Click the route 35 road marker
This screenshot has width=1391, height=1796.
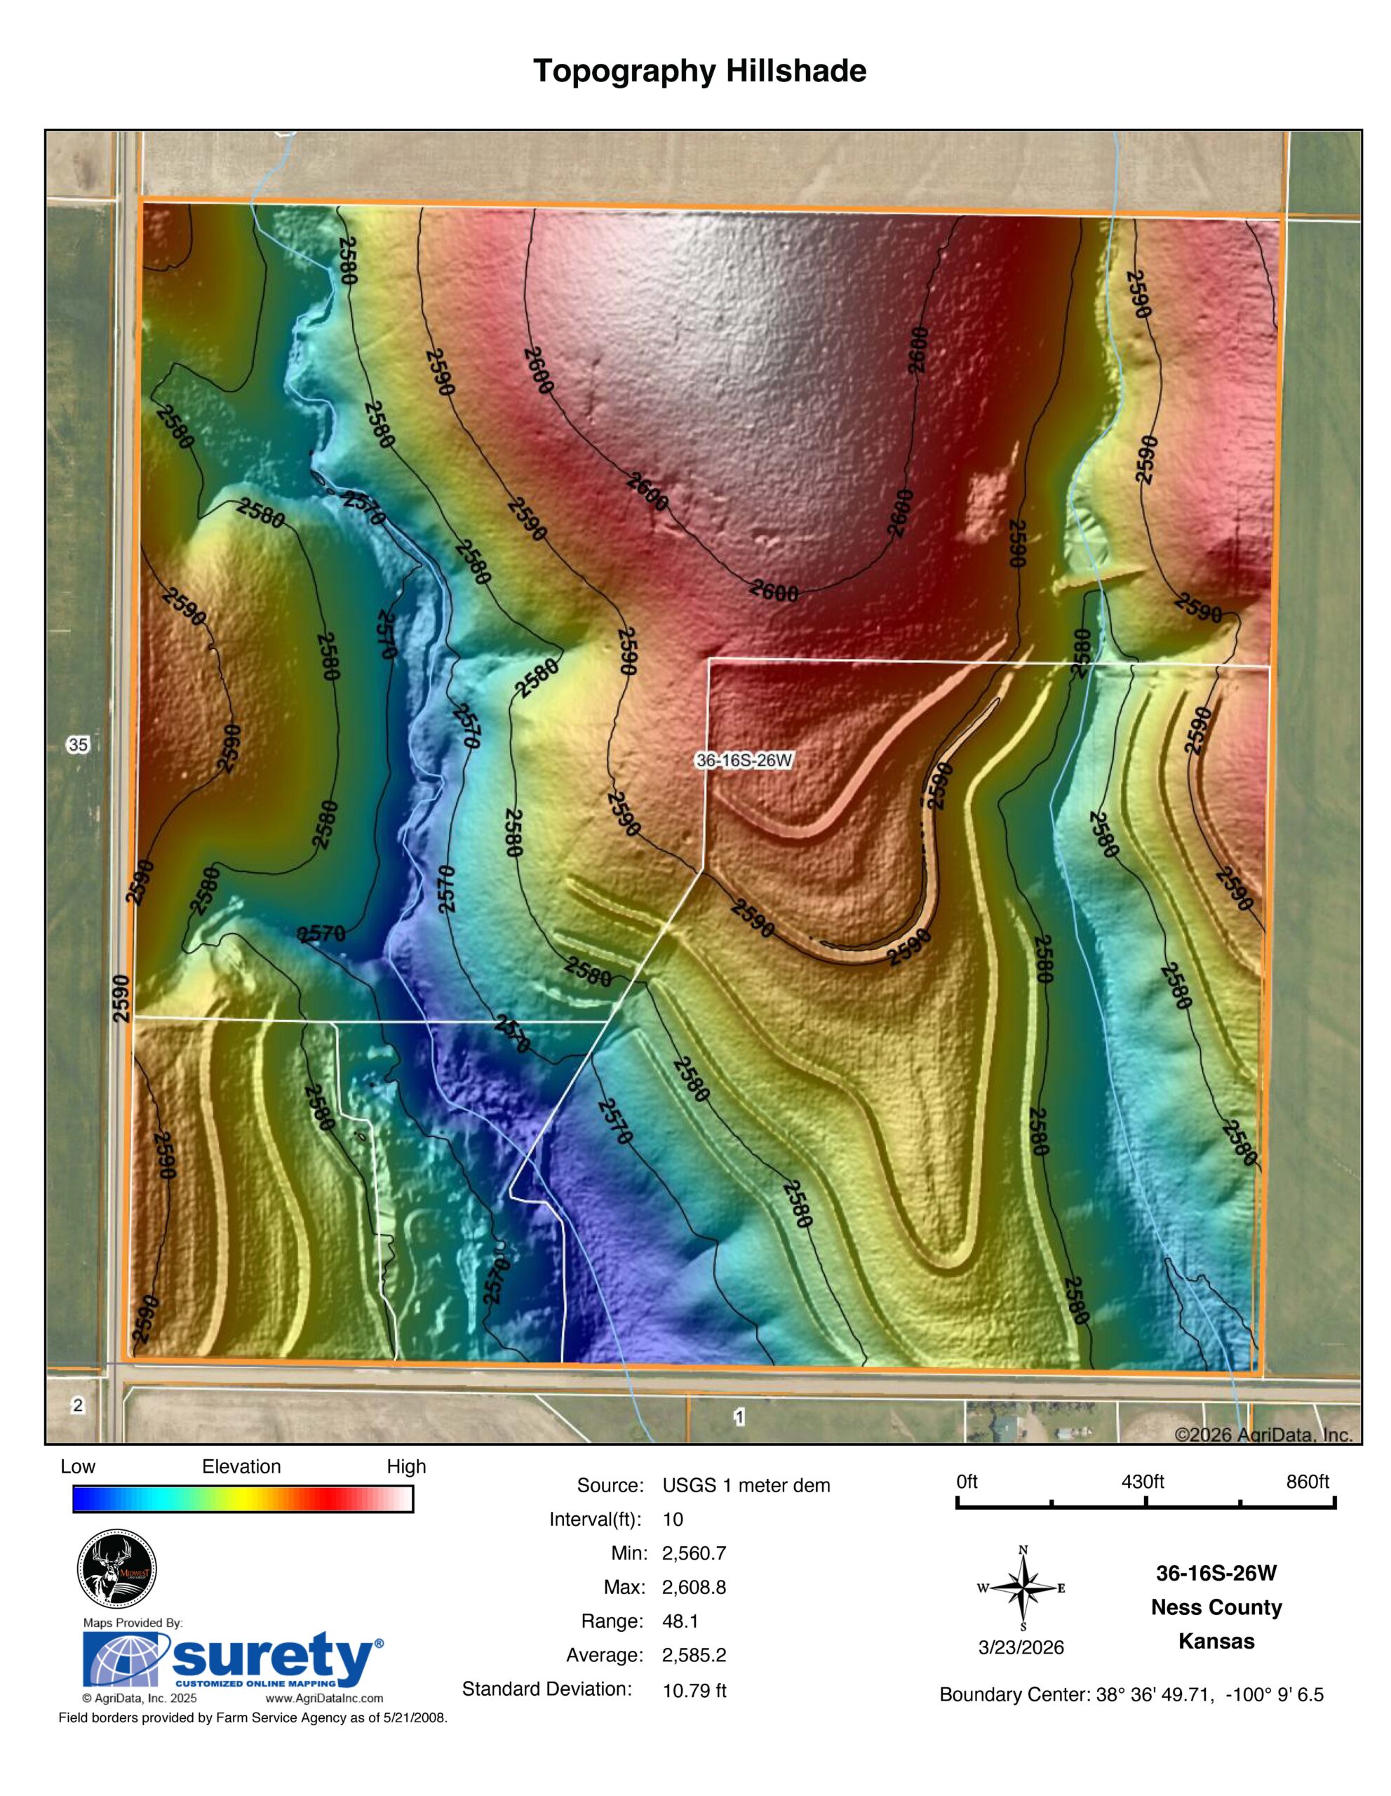point(78,745)
